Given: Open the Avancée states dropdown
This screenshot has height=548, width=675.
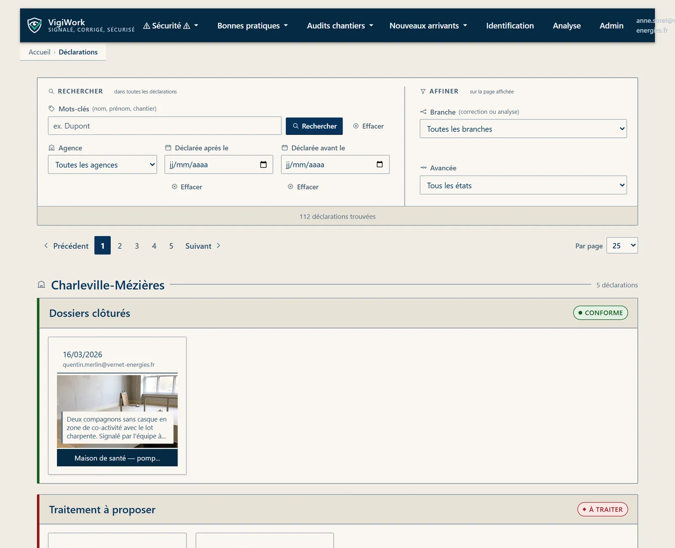Looking at the screenshot, I should (523, 185).
